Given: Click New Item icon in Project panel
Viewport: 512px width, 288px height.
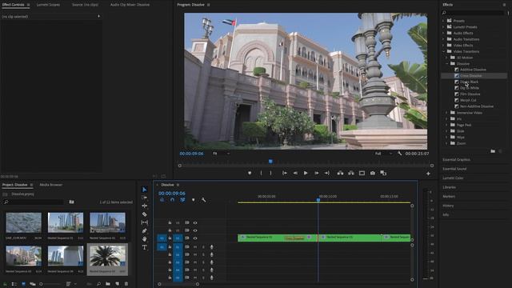Looking at the screenshot, I should (x=117, y=284).
